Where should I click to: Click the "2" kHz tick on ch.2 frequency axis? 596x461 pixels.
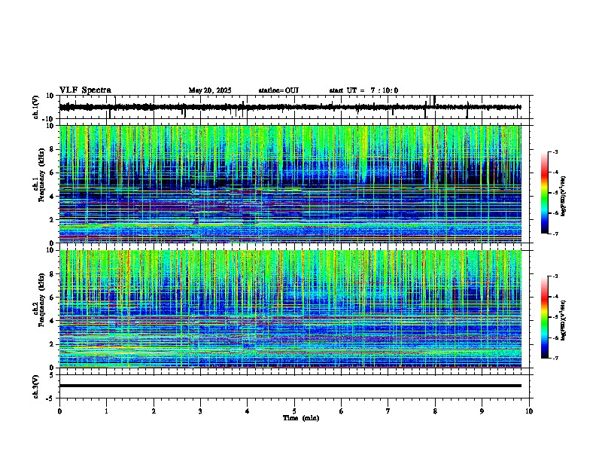tap(52, 344)
